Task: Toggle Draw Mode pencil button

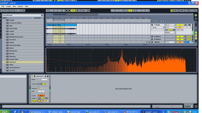Action: coord(89,11)
